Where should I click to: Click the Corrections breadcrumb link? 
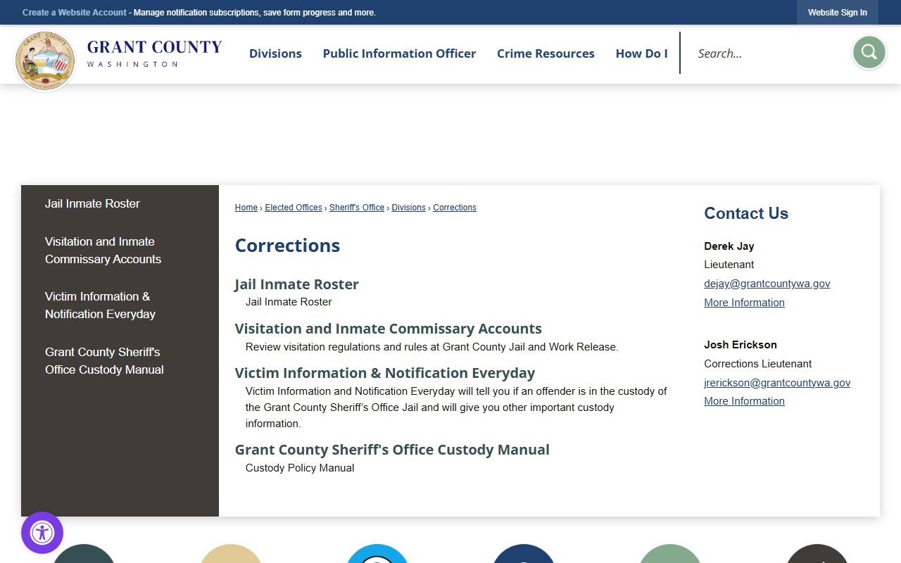(455, 208)
